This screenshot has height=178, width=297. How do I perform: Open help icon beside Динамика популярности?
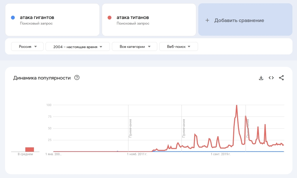77,78
